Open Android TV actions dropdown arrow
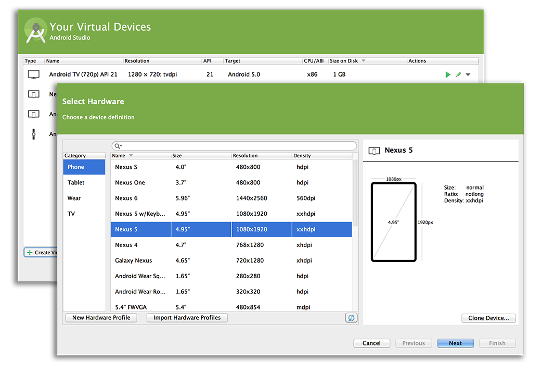 point(468,75)
